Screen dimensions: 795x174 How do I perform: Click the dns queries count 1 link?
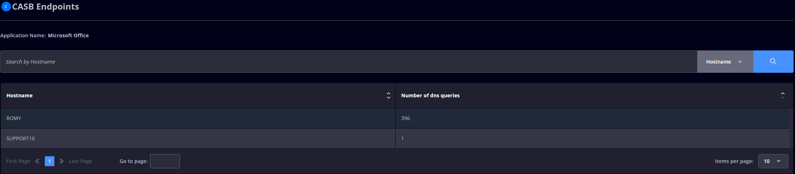coord(402,138)
